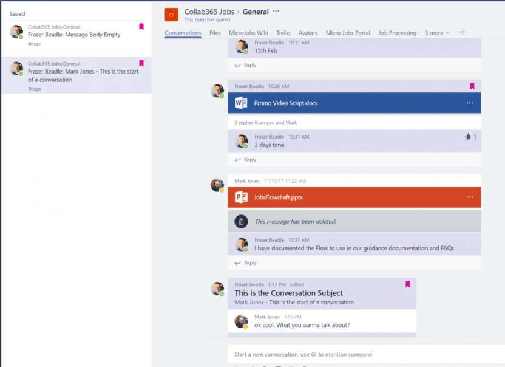This screenshot has width=505, height=367.
Task: Open JobsFlowdraft.pptx file name
Action: [278, 197]
